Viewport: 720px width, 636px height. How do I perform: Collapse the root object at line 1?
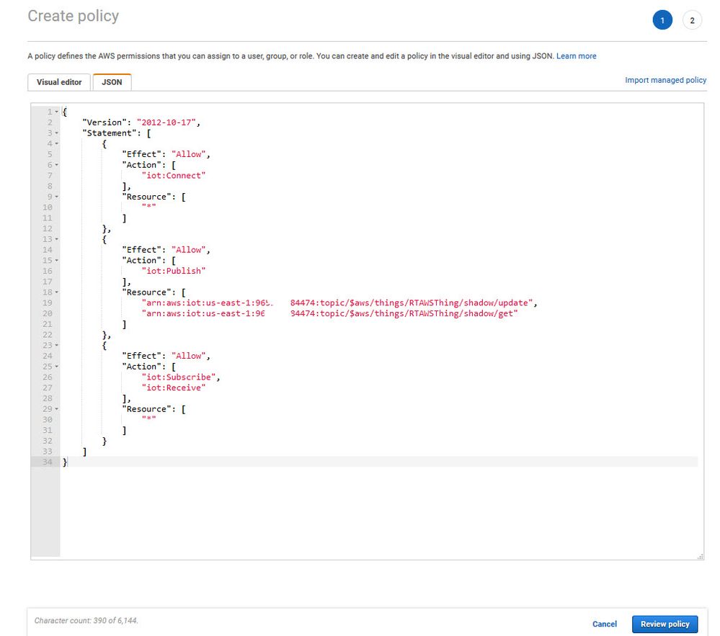point(56,112)
